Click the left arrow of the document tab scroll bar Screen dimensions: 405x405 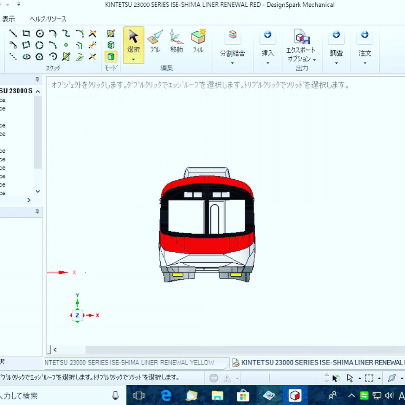(55, 350)
